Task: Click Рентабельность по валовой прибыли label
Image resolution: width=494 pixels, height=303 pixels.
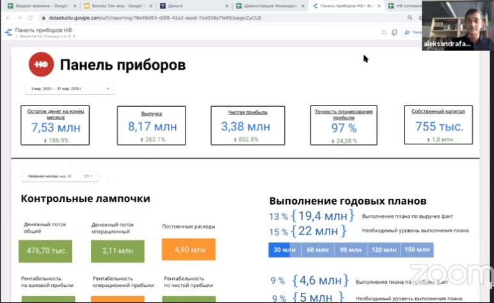Action: coord(47,282)
